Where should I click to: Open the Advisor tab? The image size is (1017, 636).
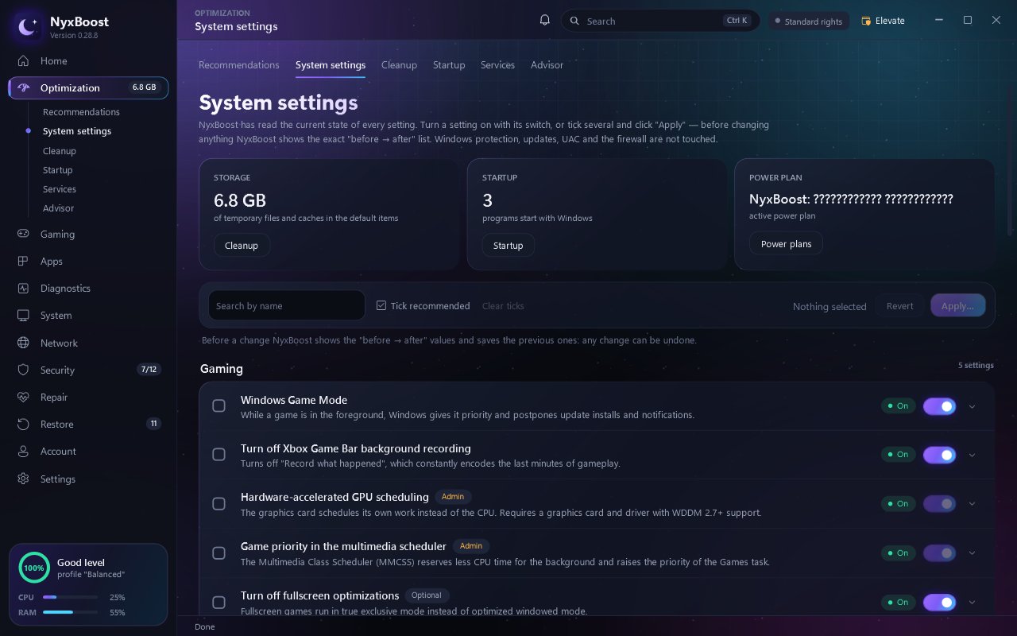(x=547, y=65)
